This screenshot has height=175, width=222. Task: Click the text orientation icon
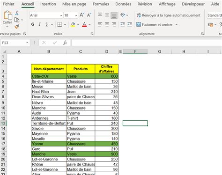[123, 15]
